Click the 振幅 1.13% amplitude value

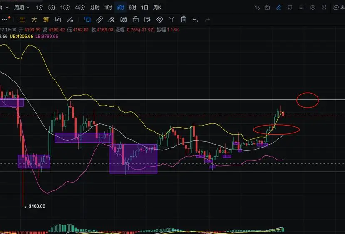(x=173, y=30)
